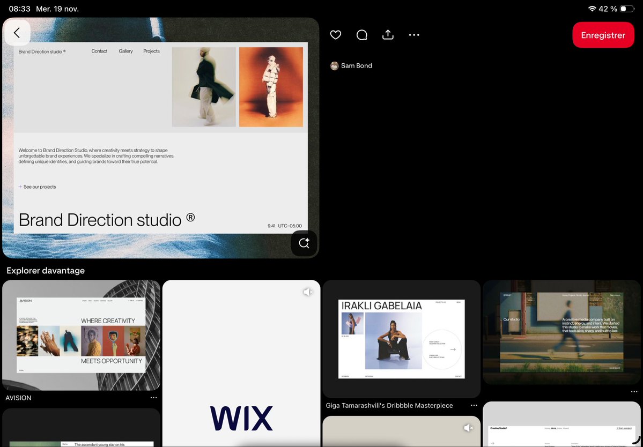Open comments with the chat bubble icon
This screenshot has height=447, width=643.
click(x=361, y=34)
